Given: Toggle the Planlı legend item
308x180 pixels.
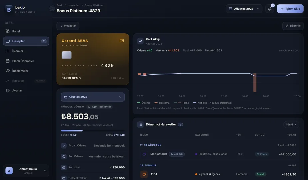Looking at the screenshot, I should click(x=181, y=103).
